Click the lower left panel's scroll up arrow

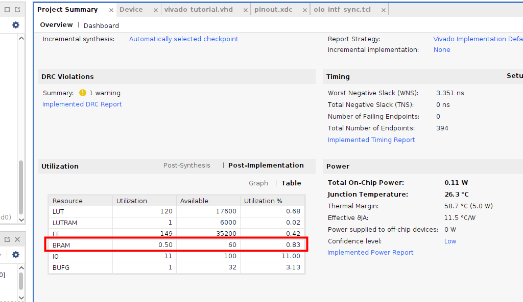(21, 268)
